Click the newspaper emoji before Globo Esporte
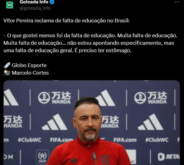The image size is (184, 165). (x=7, y=65)
